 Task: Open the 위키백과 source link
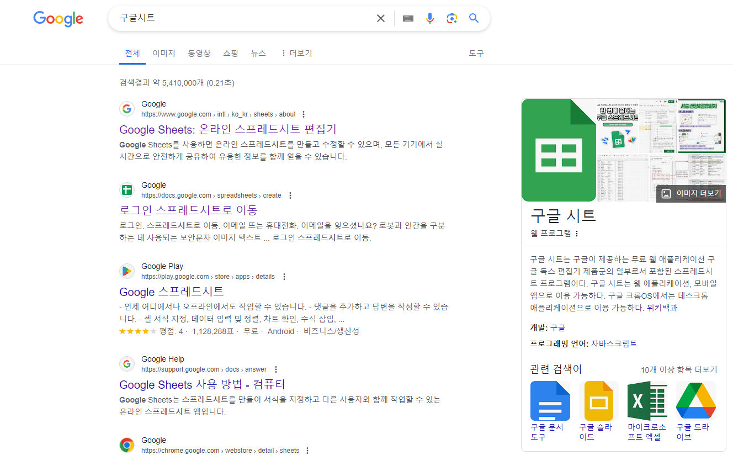pyautogui.click(x=662, y=308)
